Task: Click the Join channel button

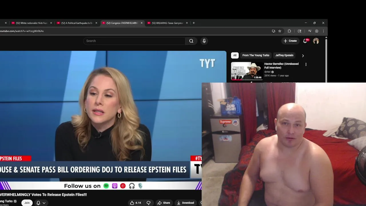Action: pos(27,203)
